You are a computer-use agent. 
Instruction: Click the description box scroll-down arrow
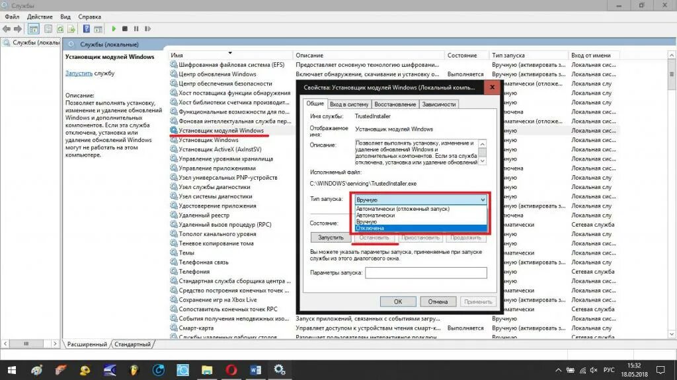point(483,161)
